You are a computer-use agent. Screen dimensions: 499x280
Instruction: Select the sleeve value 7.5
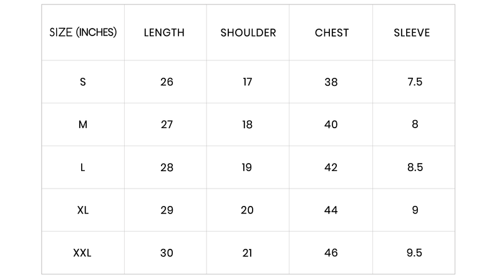pos(415,82)
